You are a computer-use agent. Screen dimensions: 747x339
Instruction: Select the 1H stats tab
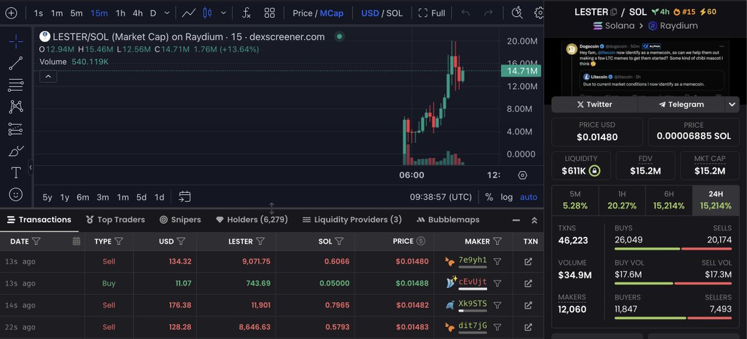click(x=622, y=200)
